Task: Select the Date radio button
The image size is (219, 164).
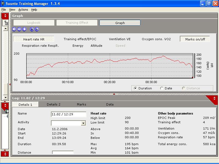Action: click(162, 88)
